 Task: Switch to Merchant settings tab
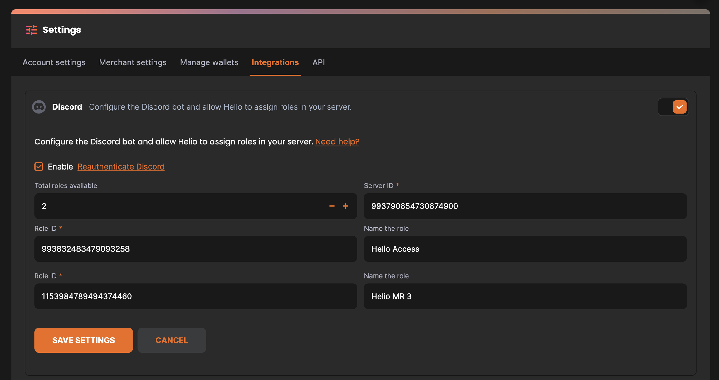coord(133,62)
